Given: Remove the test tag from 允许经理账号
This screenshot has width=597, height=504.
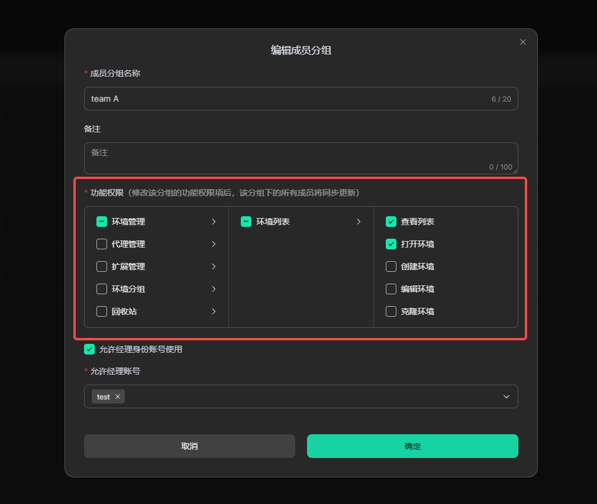Looking at the screenshot, I should [x=118, y=397].
